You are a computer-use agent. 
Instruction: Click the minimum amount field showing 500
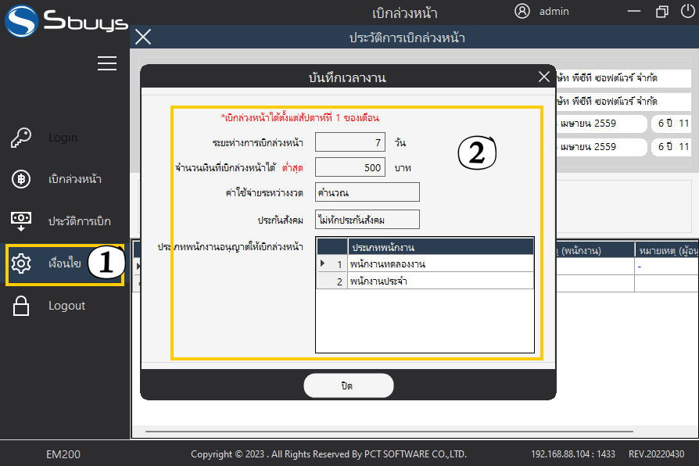tap(350, 167)
